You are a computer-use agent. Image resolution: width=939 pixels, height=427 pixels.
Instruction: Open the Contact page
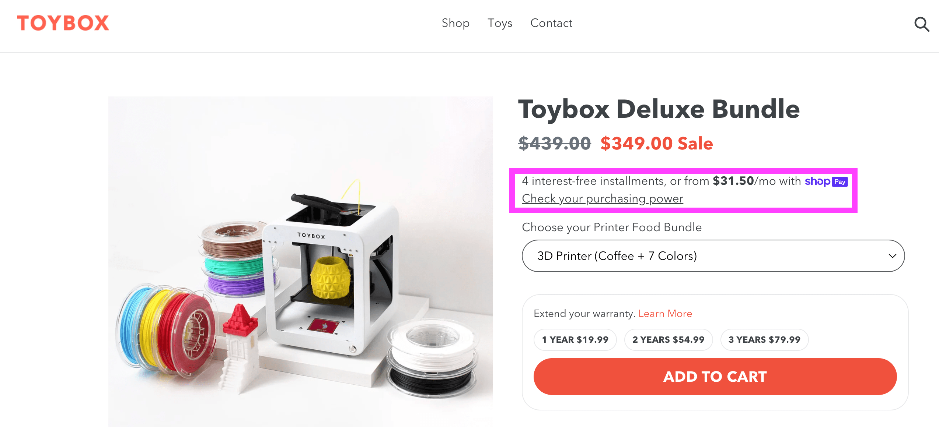551,23
